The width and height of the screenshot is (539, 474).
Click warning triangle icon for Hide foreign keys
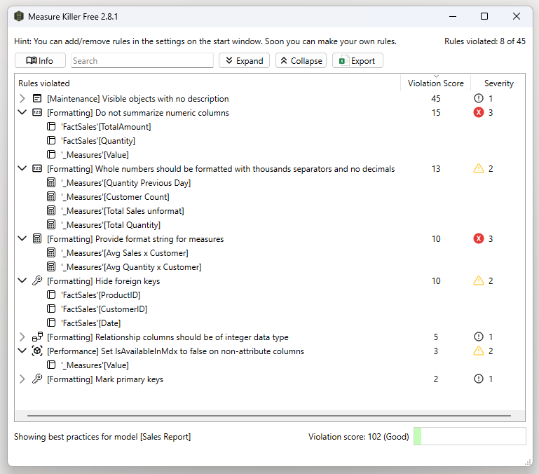click(479, 280)
